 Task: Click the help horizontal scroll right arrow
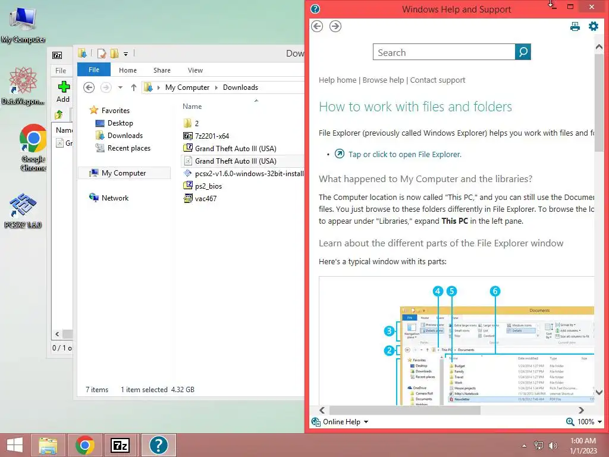(581, 410)
